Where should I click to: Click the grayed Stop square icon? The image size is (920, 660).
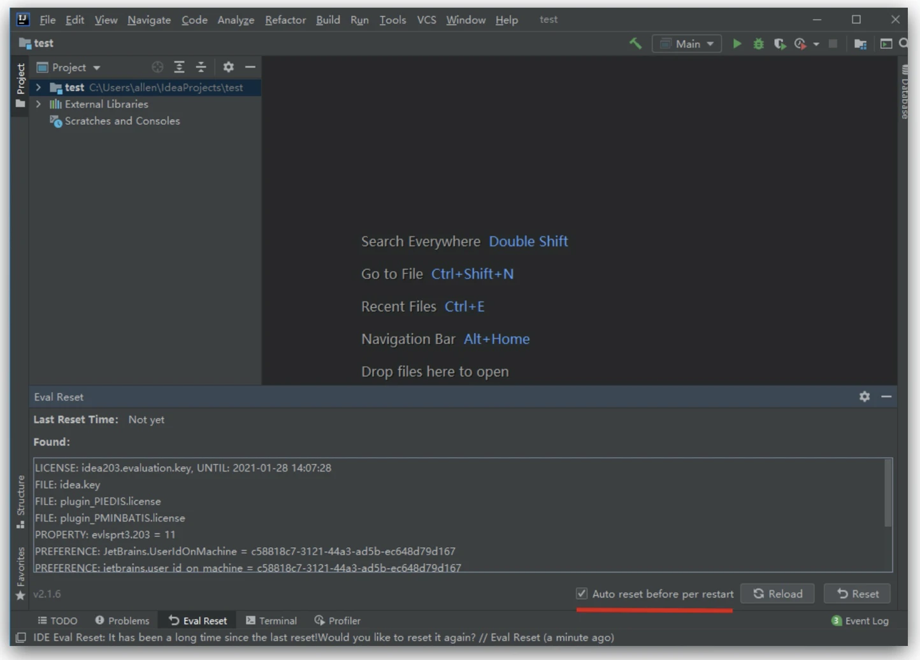click(x=833, y=43)
